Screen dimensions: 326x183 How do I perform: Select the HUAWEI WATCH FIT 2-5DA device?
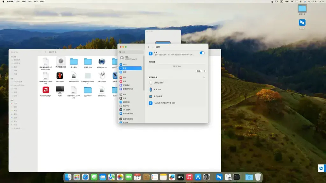[176, 103]
